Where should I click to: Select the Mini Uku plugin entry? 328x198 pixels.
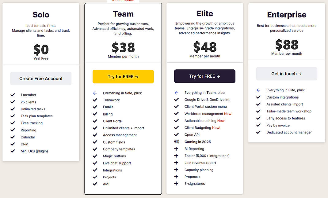pyautogui.click(x=34, y=151)
